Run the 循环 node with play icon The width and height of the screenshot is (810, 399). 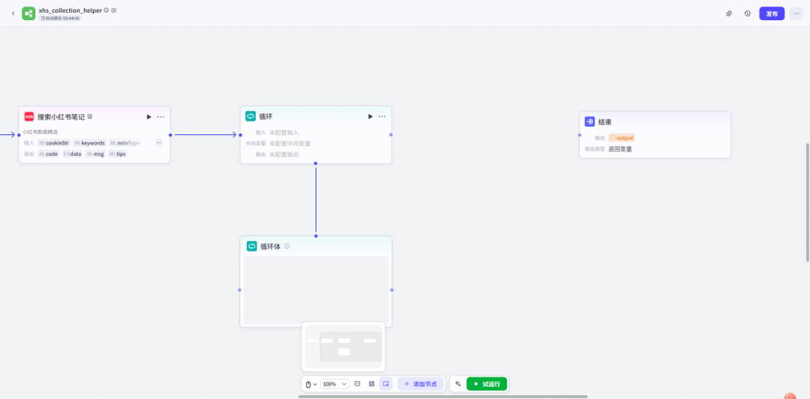370,116
